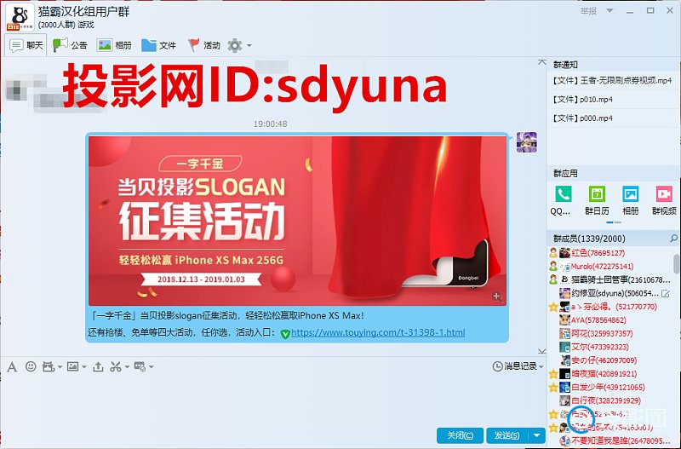681x449 pixels.
Task: Open the 文件 files tab
Action: 158,45
